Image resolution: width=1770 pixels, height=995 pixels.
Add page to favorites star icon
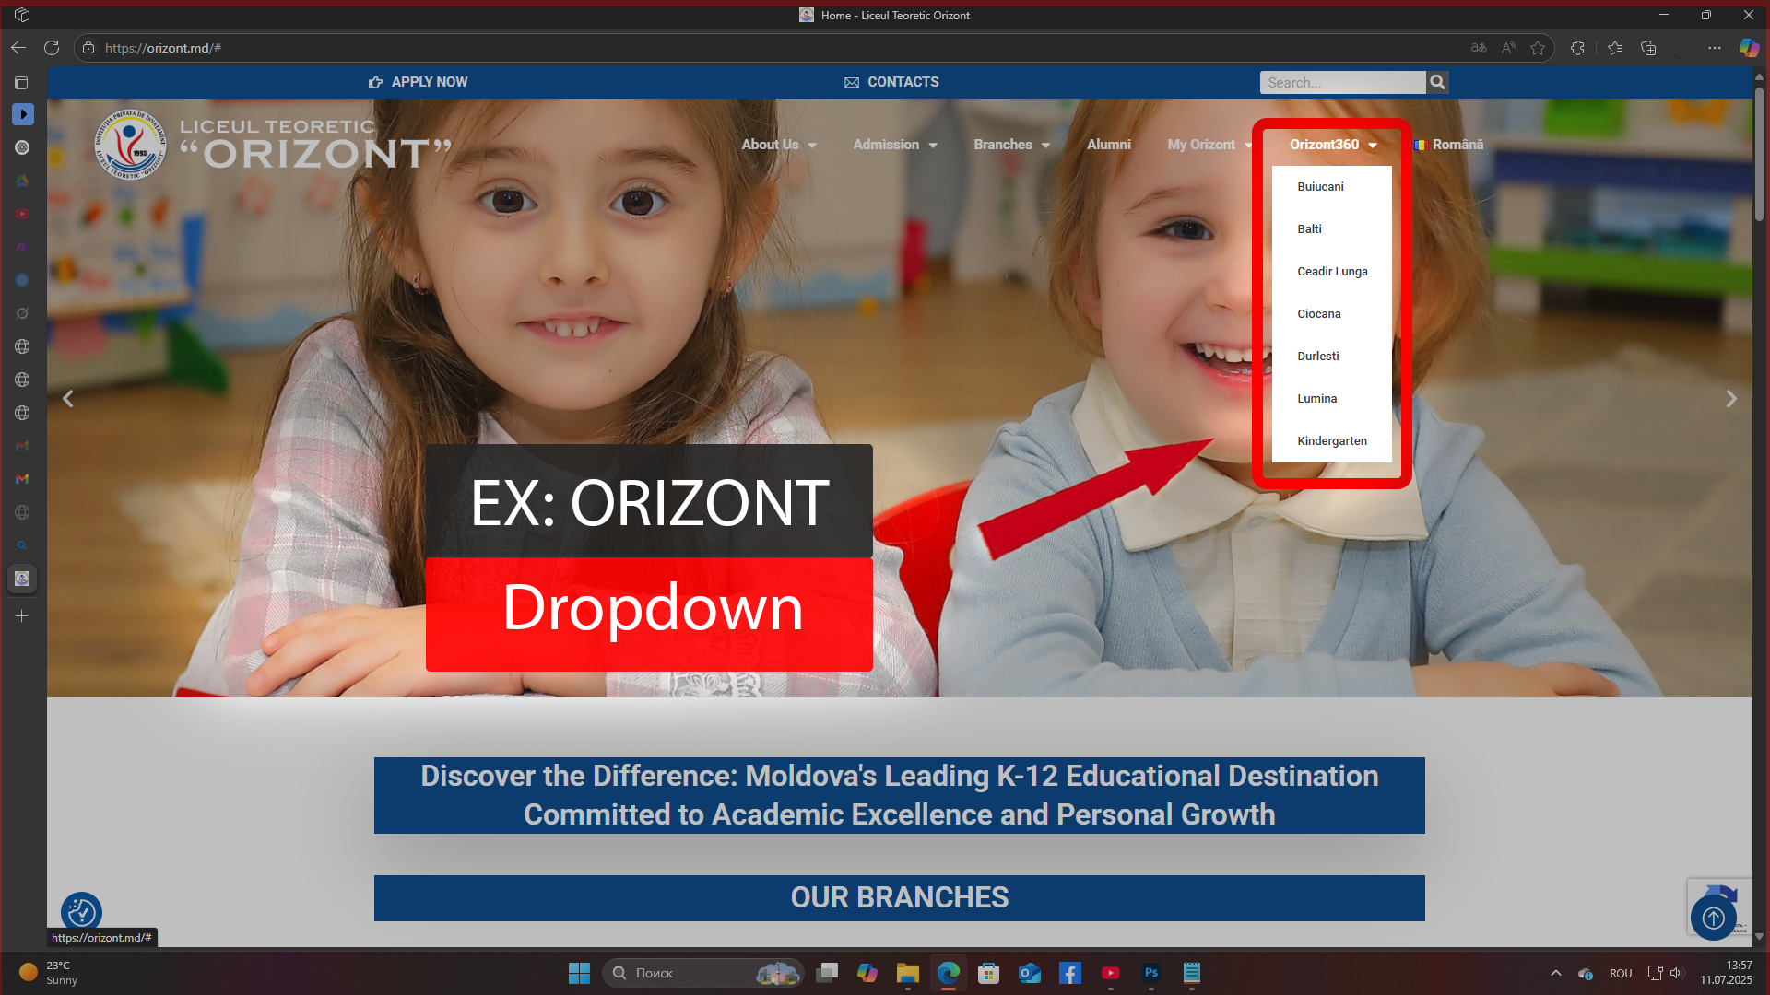pyautogui.click(x=1538, y=48)
